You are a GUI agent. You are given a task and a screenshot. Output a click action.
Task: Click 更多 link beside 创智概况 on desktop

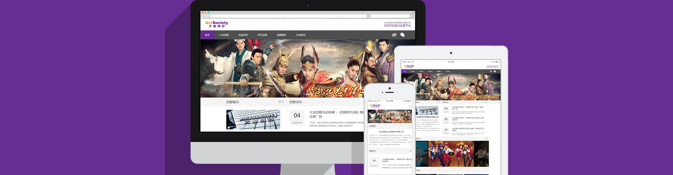click(281, 102)
